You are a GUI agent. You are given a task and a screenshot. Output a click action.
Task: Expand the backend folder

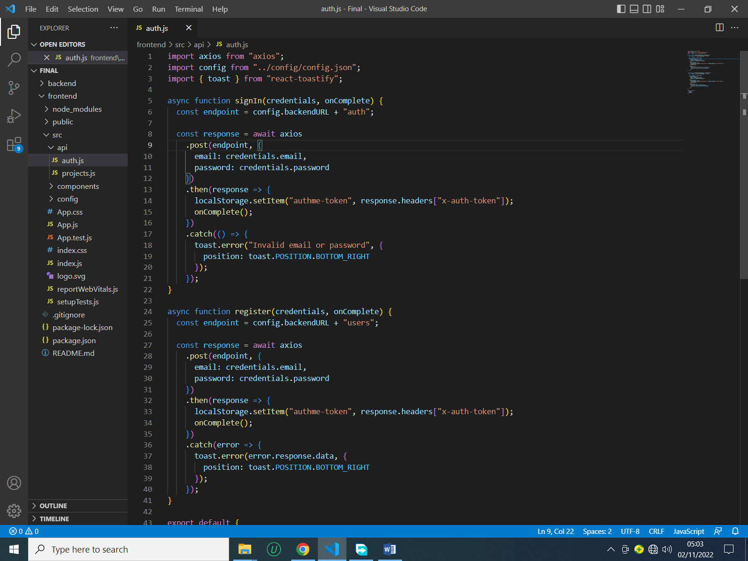(62, 83)
